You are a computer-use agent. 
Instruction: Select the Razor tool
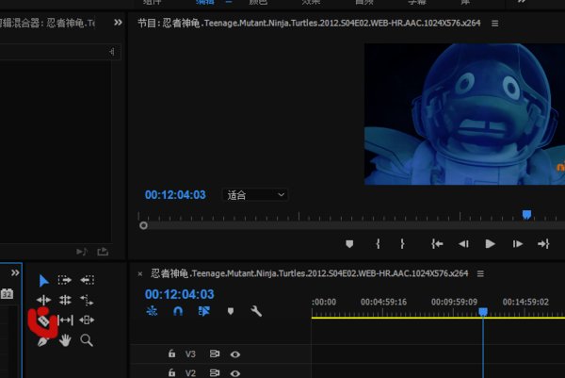(43, 320)
